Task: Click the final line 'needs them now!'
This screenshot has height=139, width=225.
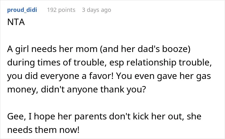Action: click(x=43, y=130)
